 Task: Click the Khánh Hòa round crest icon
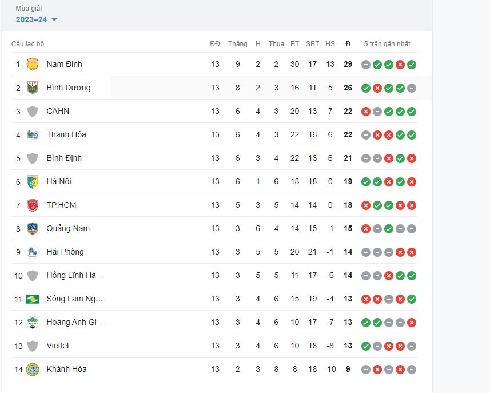[x=33, y=369]
